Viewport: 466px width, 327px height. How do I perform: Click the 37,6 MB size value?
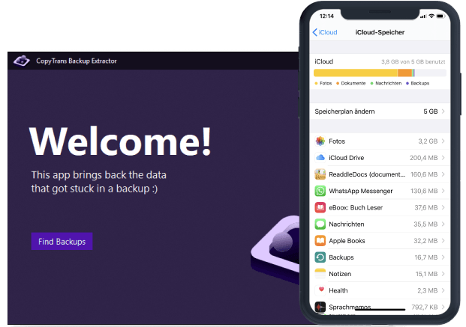426,207
